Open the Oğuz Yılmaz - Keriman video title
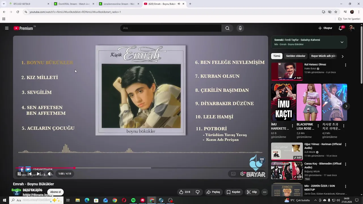The width and height of the screenshot is (363, 204). coord(323,146)
